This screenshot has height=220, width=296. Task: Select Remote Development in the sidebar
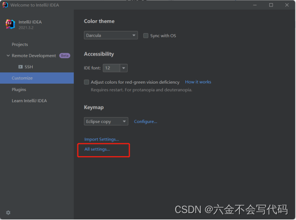pos(34,56)
